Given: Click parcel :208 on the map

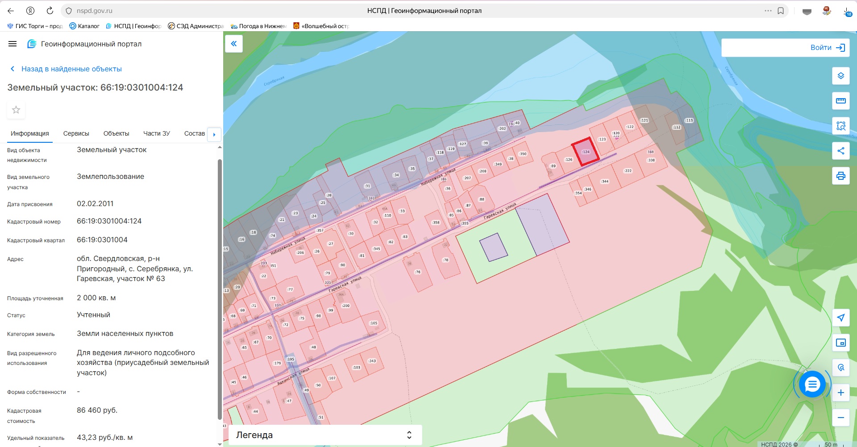Looking at the screenshot, I should pos(483,171).
